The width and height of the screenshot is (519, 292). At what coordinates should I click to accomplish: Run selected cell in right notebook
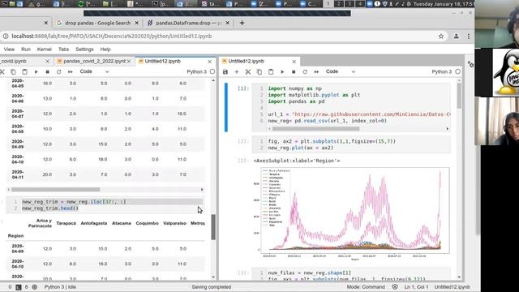(282, 71)
